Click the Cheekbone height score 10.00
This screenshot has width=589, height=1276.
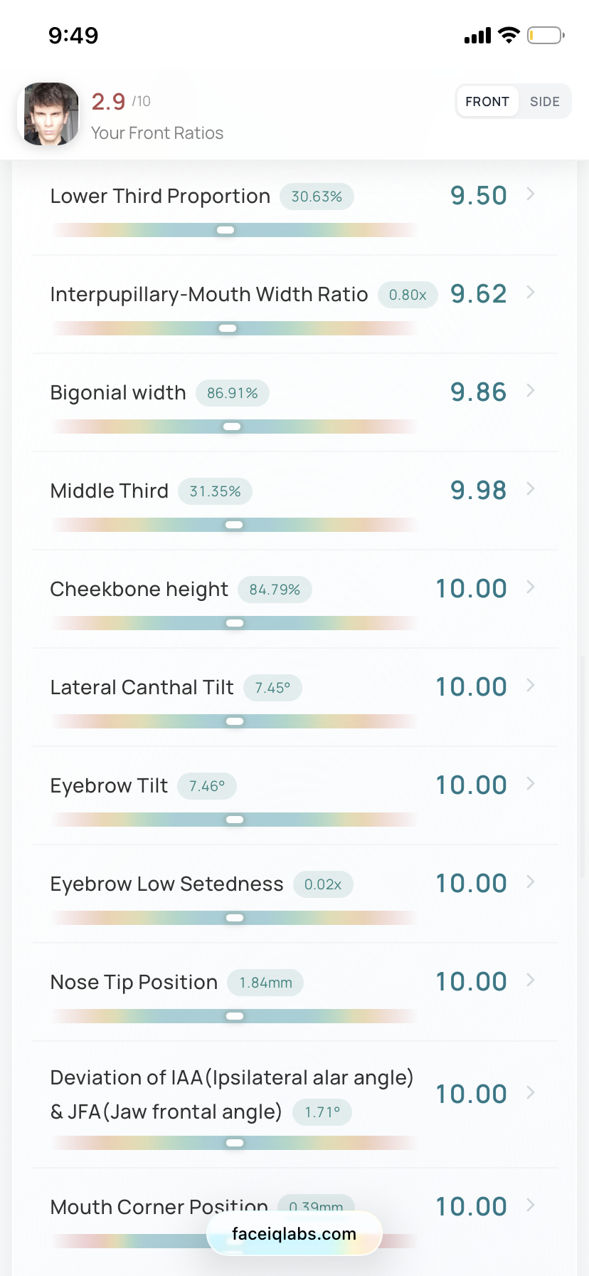point(472,589)
